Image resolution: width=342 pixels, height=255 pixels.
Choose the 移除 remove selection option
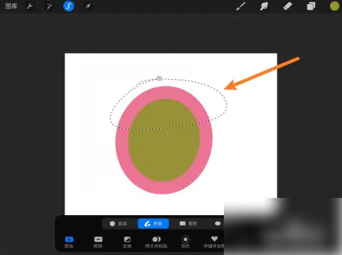98,243
